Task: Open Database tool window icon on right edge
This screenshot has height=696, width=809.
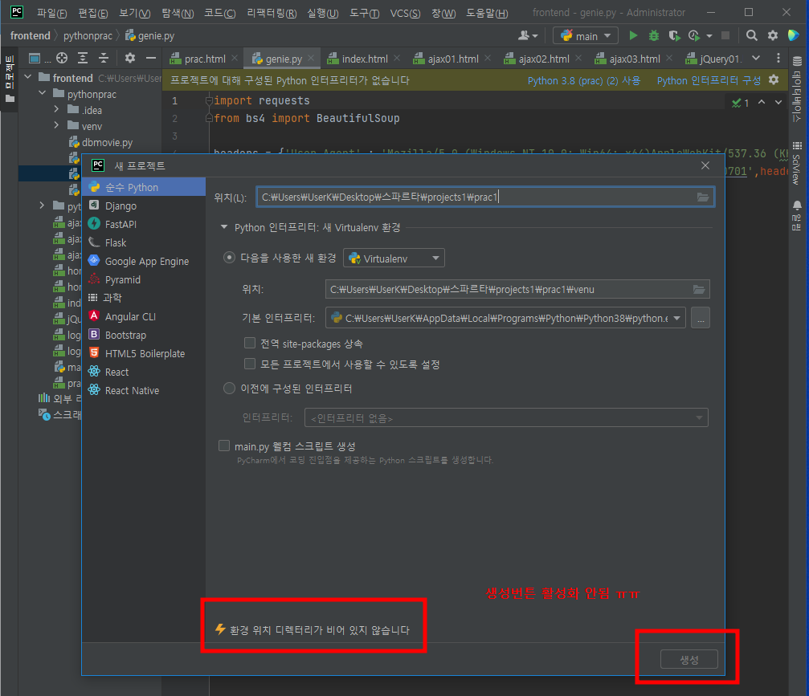Action: click(797, 62)
